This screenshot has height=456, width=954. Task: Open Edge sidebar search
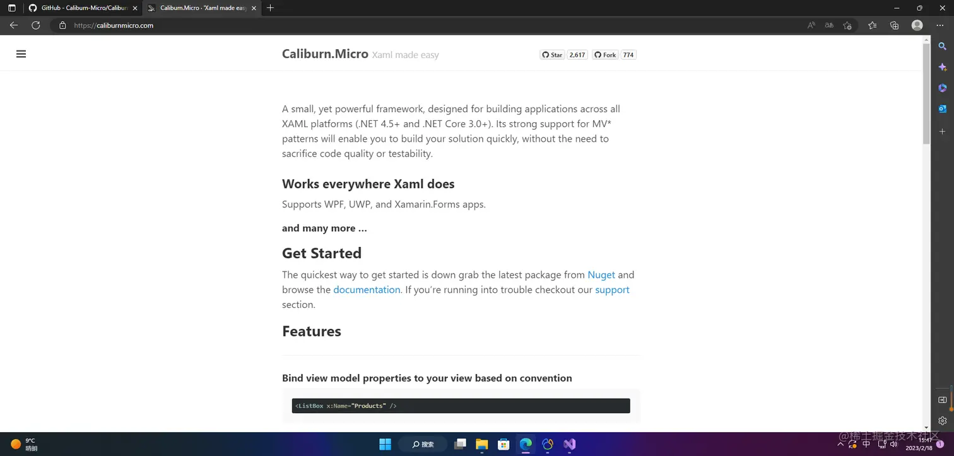942,47
